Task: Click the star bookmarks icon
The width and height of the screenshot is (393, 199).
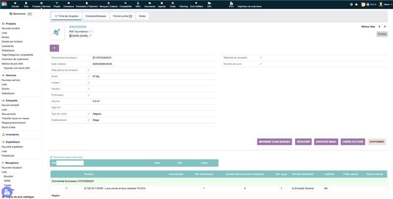Action: pos(357,4)
